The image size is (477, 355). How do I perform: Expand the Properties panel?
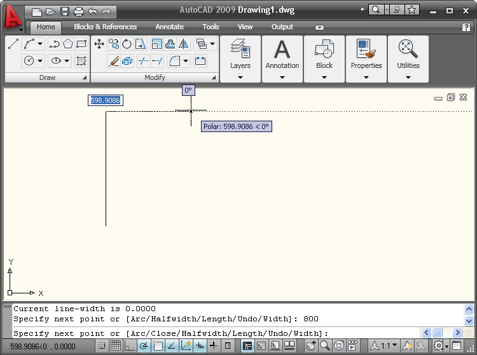point(366,77)
